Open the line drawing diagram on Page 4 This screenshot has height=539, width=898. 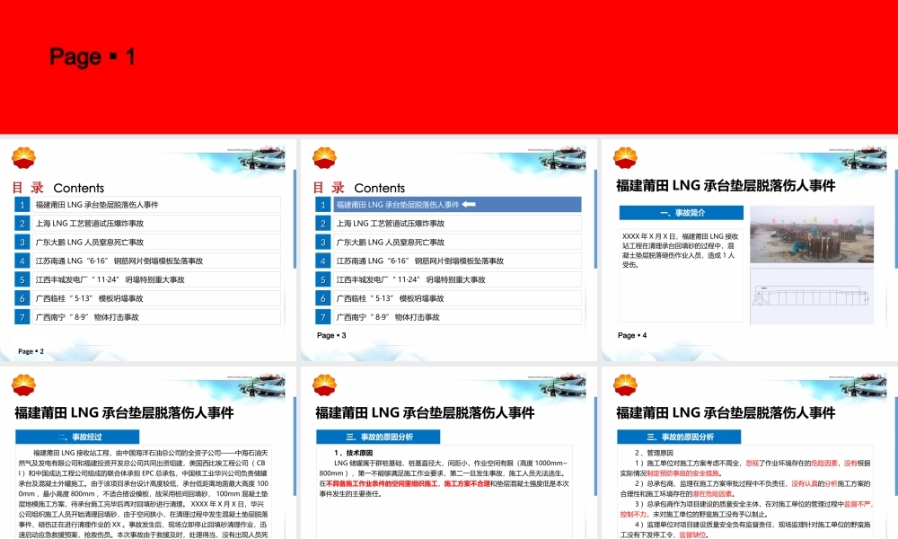pyautogui.click(x=812, y=295)
